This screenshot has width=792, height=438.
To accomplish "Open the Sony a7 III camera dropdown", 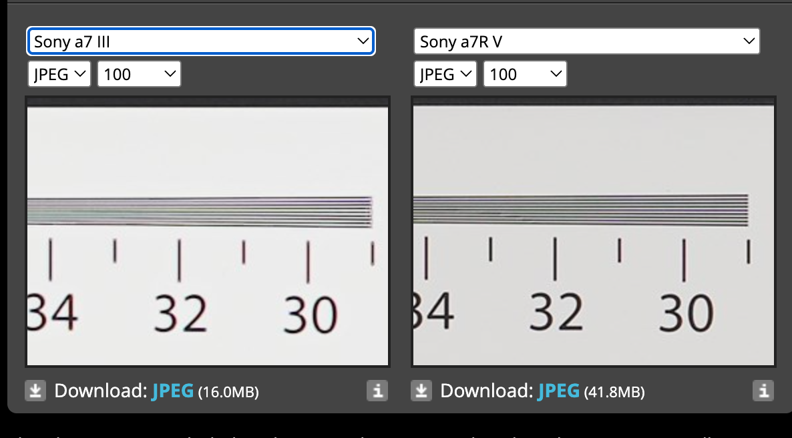I will pos(201,42).
